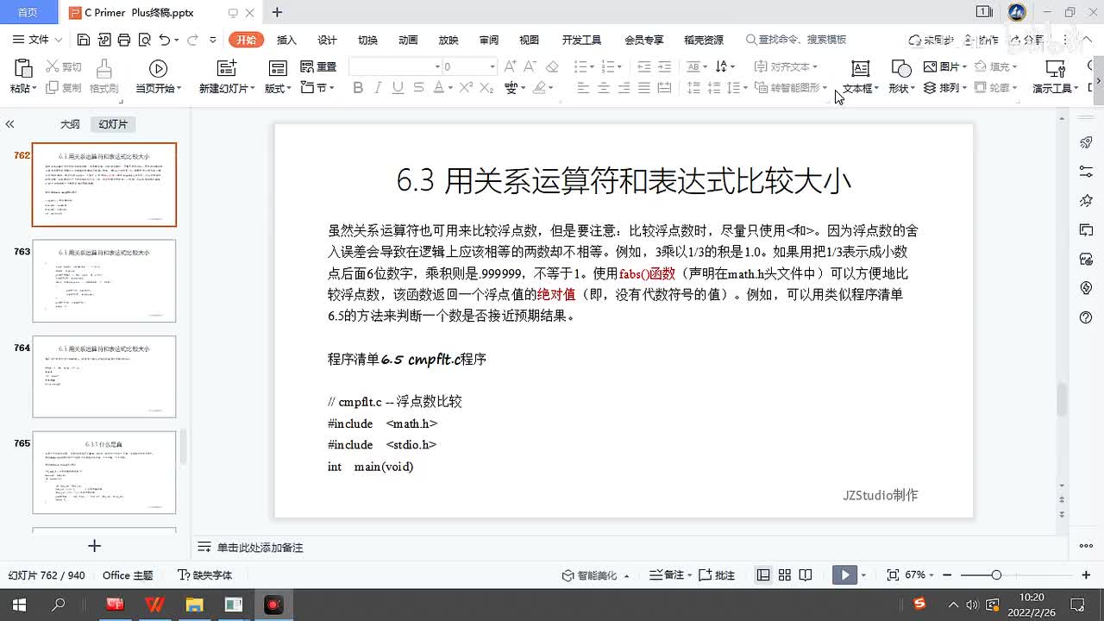Screen dimensions: 1104x621
Task: Play slideshow from status bar button
Action: (x=844, y=574)
